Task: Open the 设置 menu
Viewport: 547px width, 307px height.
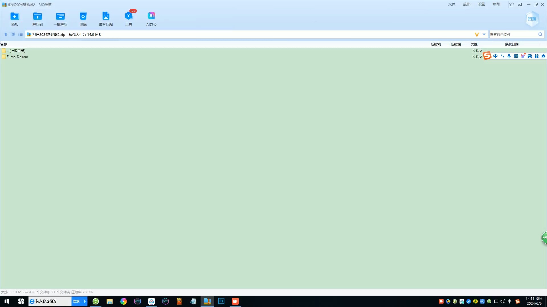Action: click(x=481, y=4)
